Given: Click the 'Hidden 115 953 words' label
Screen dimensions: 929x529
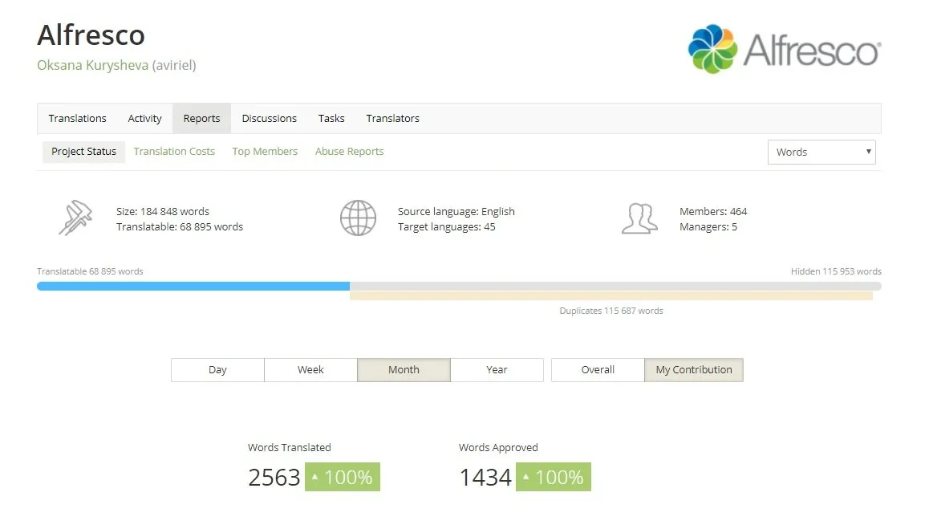Looking at the screenshot, I should 836,271.
